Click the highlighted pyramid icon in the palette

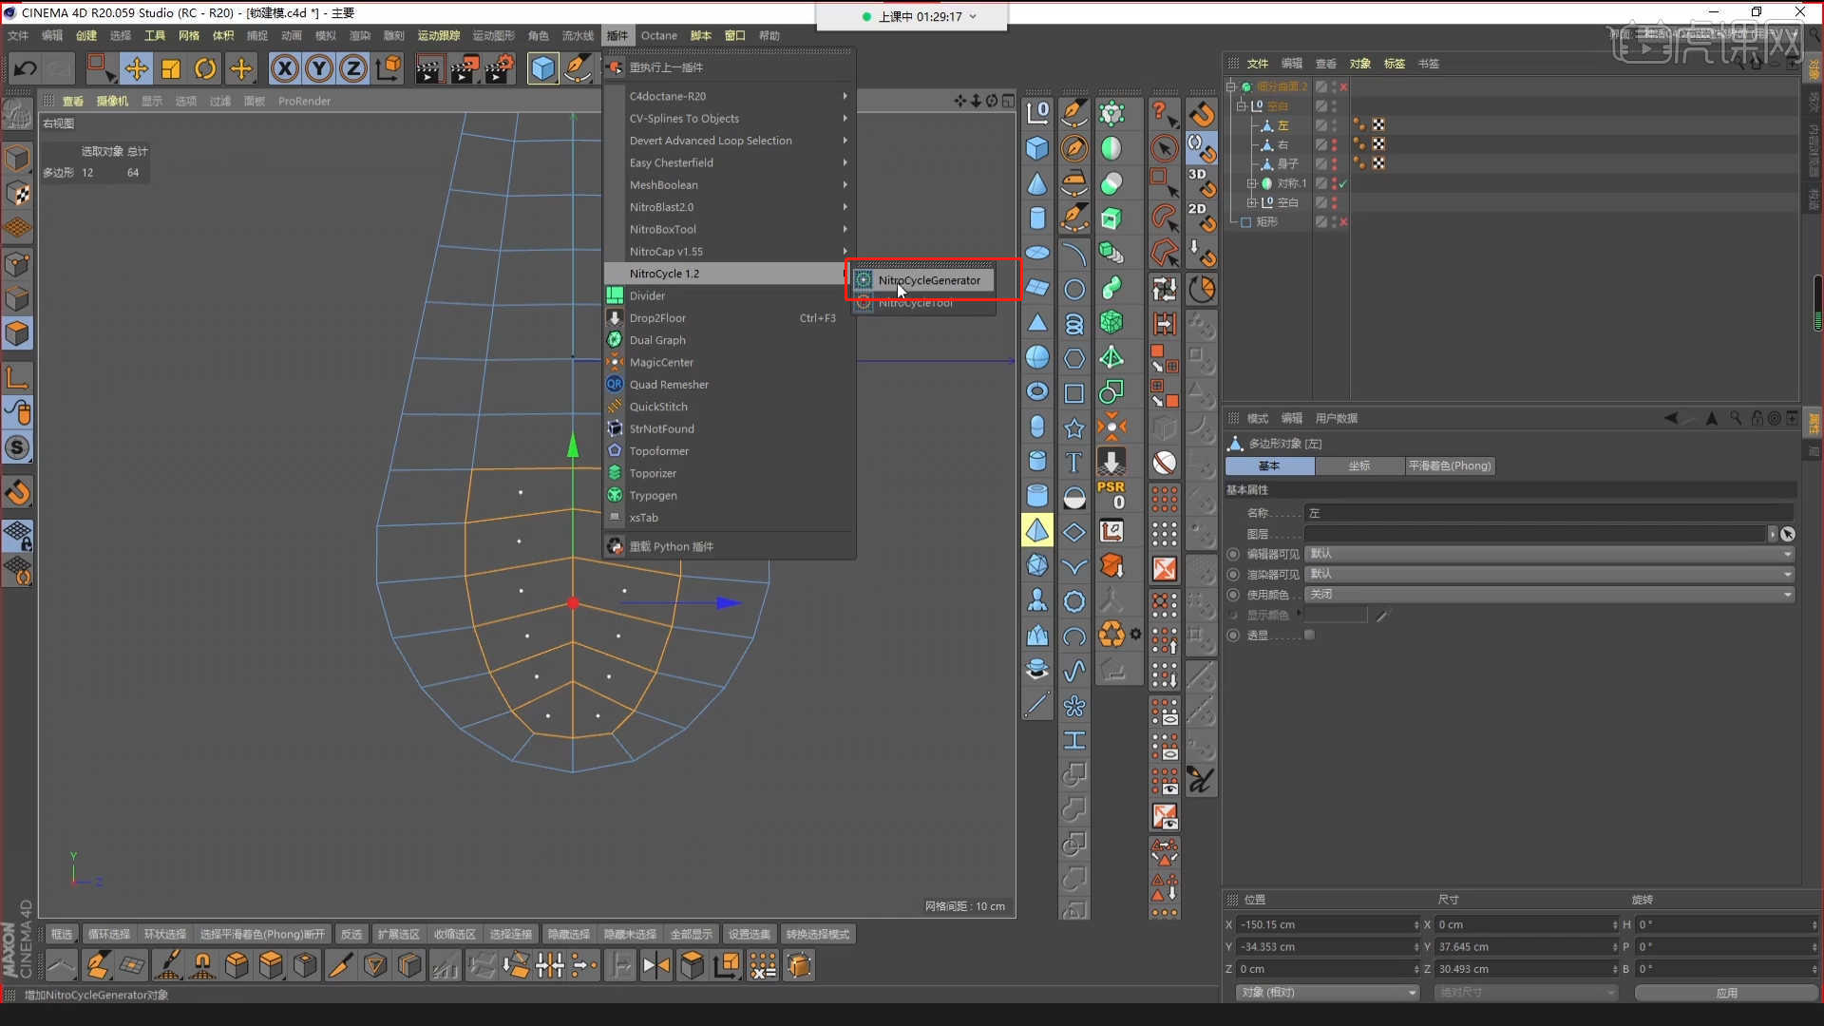coord(1037,530)
